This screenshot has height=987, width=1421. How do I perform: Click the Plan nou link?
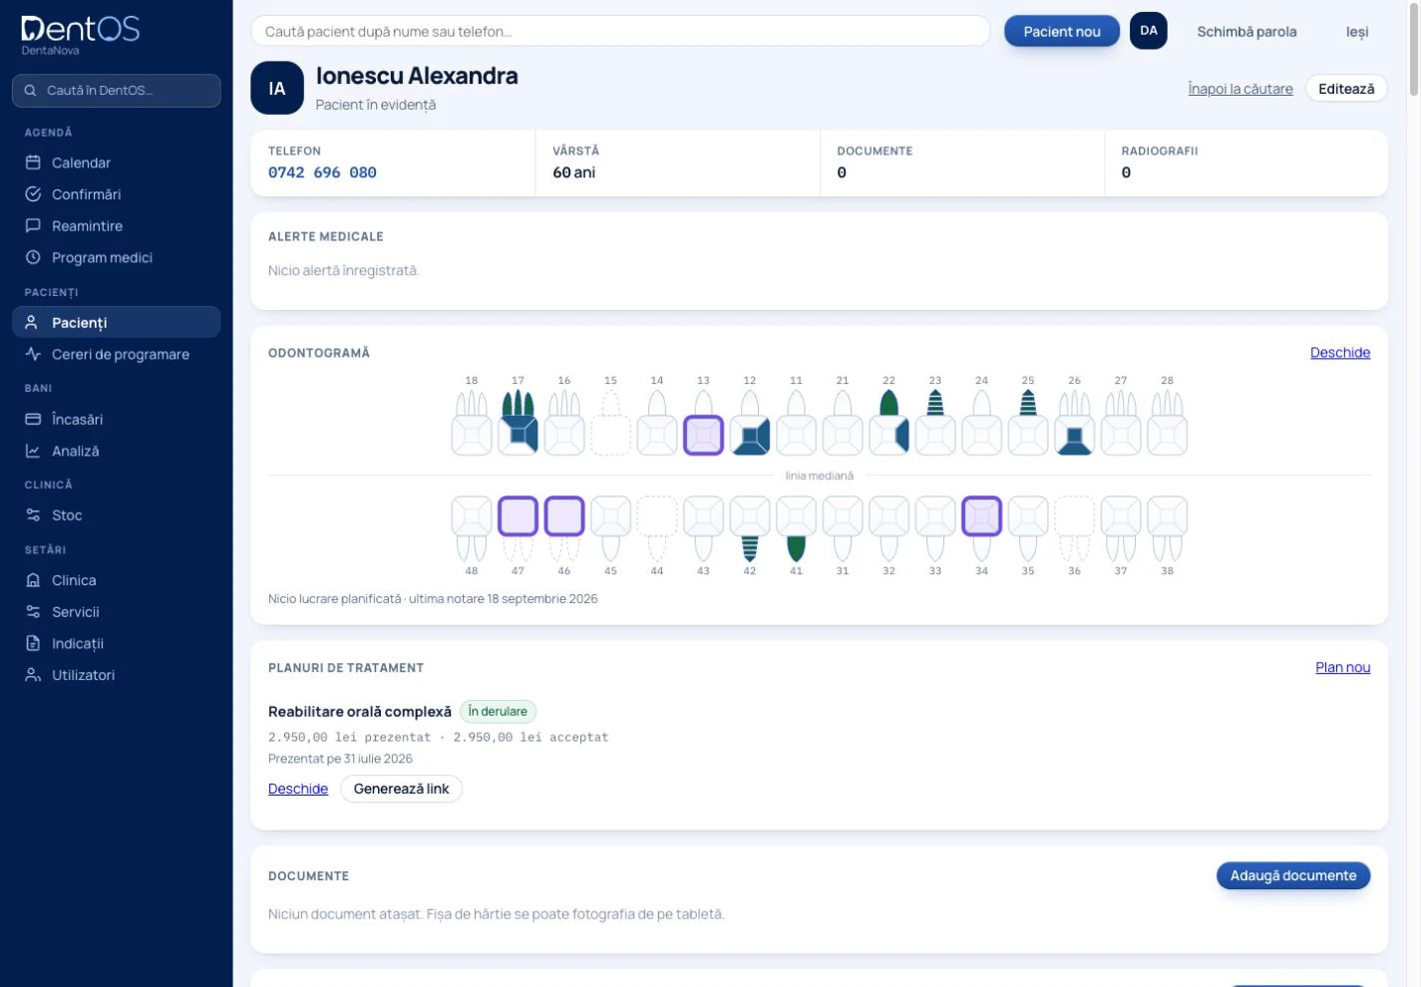click(x=1342, y=667)
